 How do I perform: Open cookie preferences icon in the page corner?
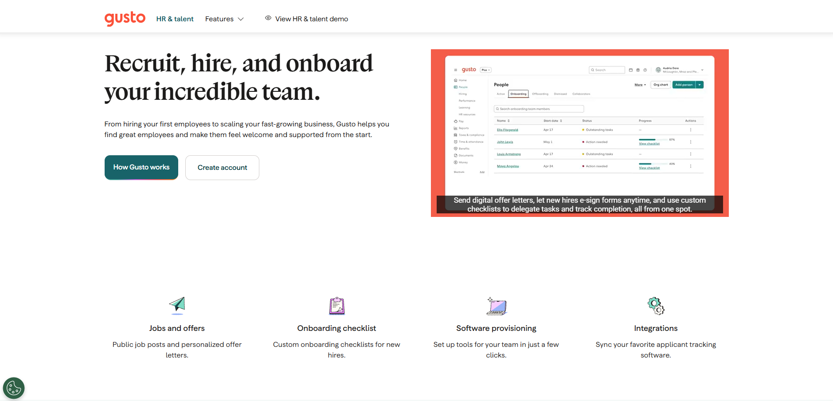pos(14,388)
